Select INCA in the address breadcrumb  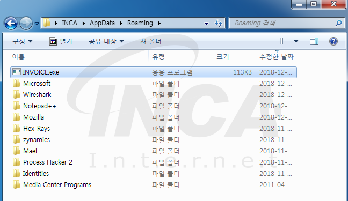point(69,23)
